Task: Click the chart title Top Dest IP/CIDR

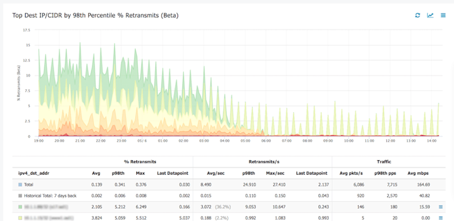Action: click(x=95, y=15)
